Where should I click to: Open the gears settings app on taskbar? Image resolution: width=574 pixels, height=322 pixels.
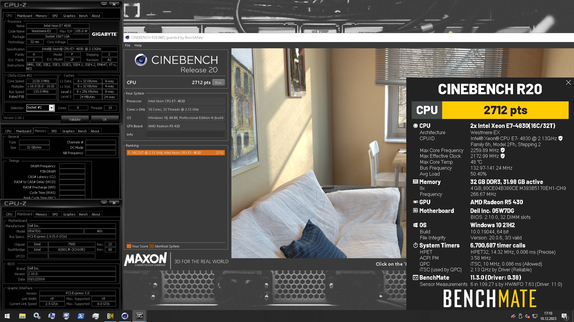click(x=37, y=316)
